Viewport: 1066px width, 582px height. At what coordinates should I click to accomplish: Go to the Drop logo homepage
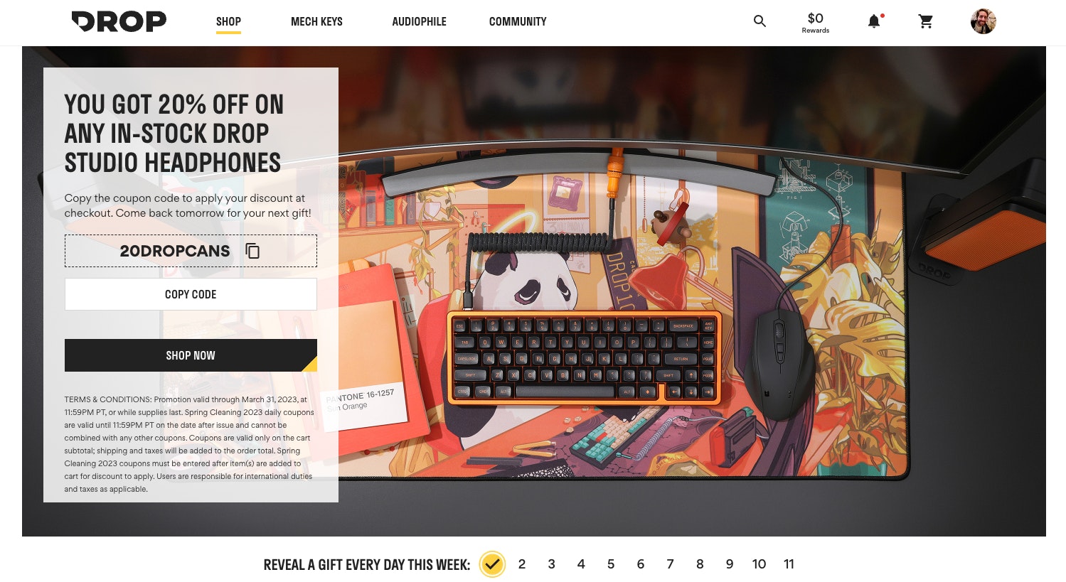tap(119, 21)
